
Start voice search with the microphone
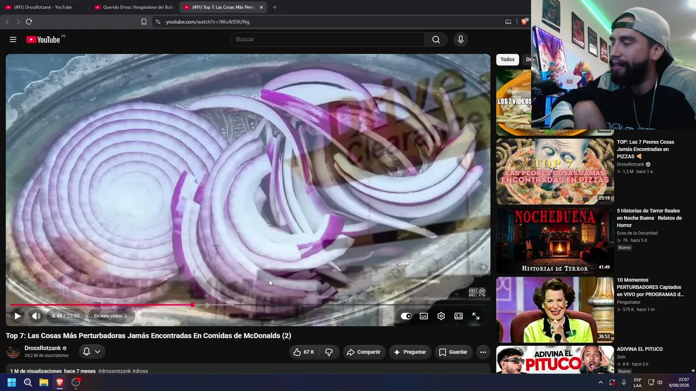click(x=461, y=40)
